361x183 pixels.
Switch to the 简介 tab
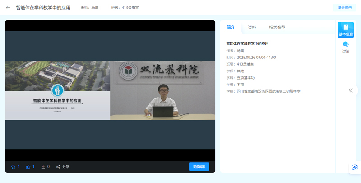[231, 27]
